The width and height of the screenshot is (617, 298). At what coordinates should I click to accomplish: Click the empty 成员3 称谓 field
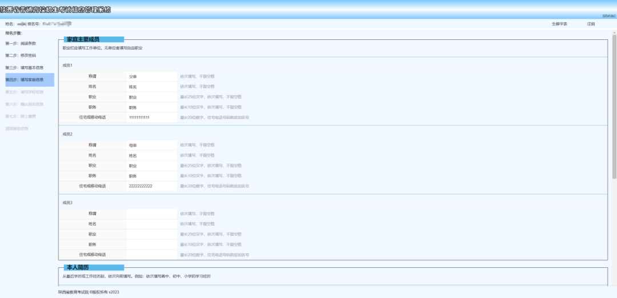coord(151,214)
